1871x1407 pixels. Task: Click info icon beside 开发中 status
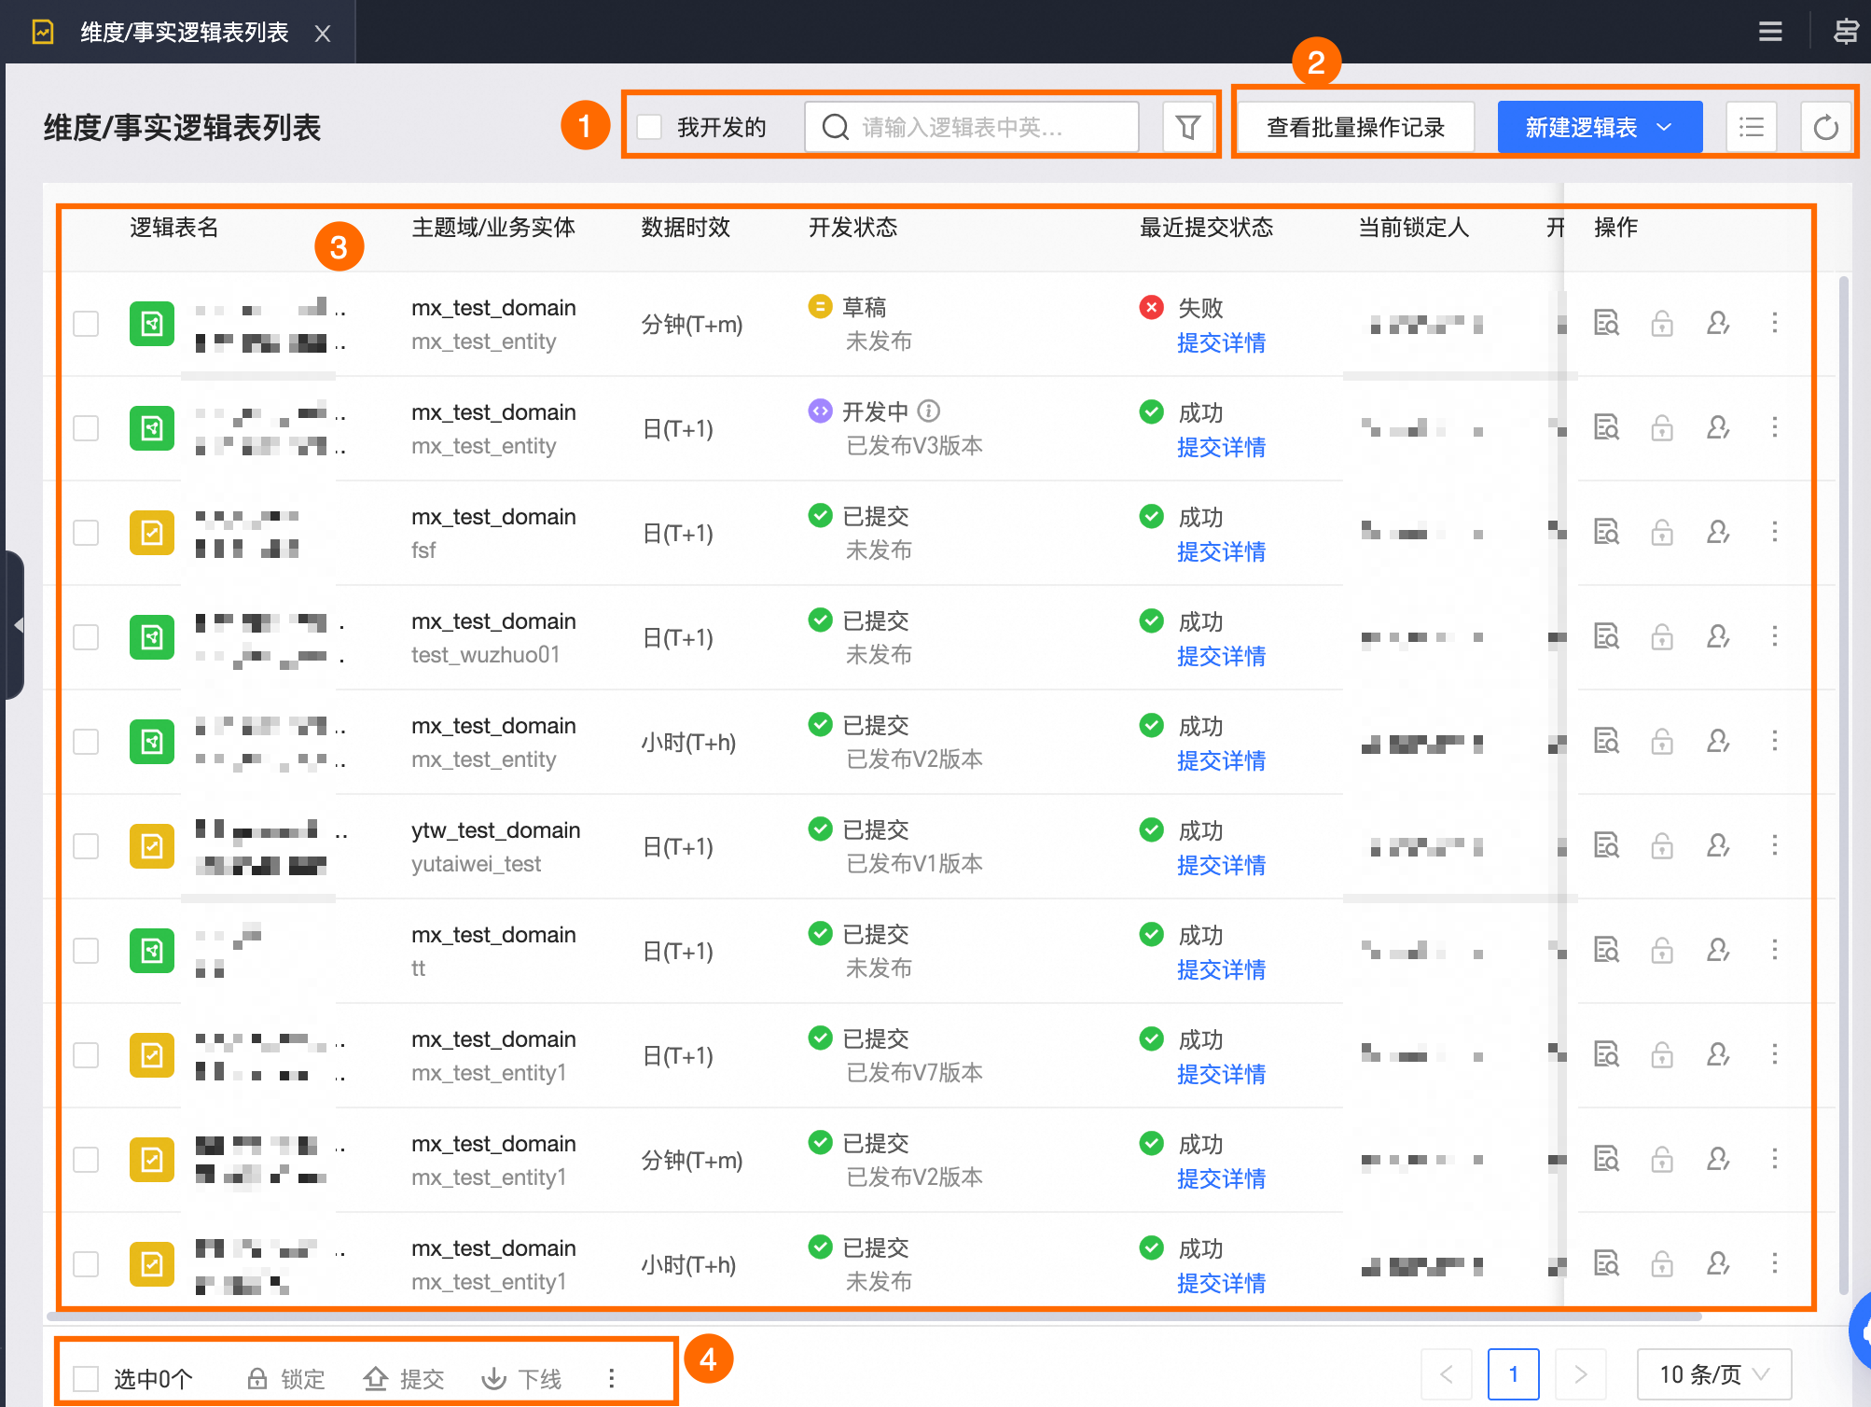928,411
